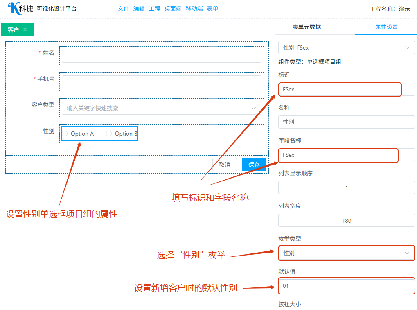
Task: Click the 姓名 input field
Action: coord(161,56)
